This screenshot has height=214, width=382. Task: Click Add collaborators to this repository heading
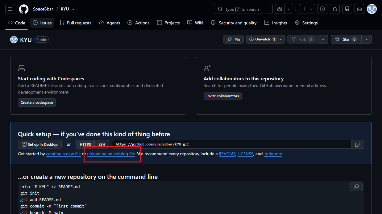pyautogui.click(x=243, y=79)
